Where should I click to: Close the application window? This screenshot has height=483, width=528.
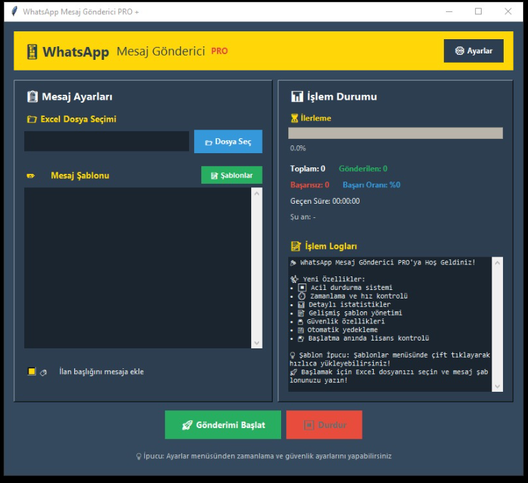coord(508,11)
